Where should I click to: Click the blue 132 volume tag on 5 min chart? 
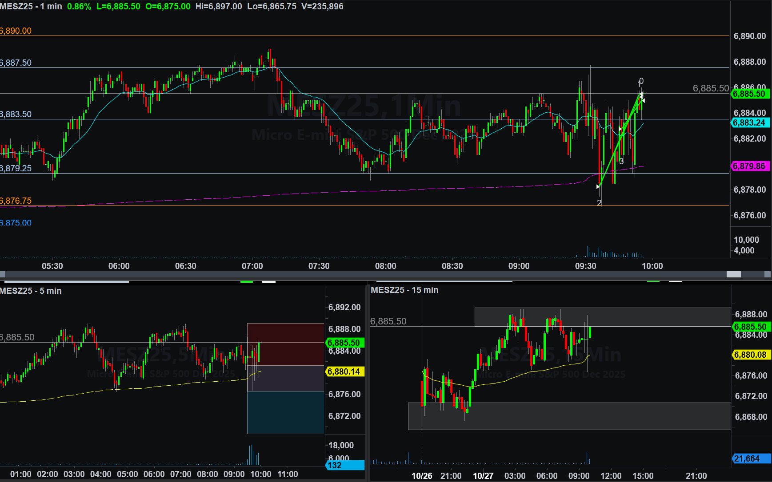(344, 466)
